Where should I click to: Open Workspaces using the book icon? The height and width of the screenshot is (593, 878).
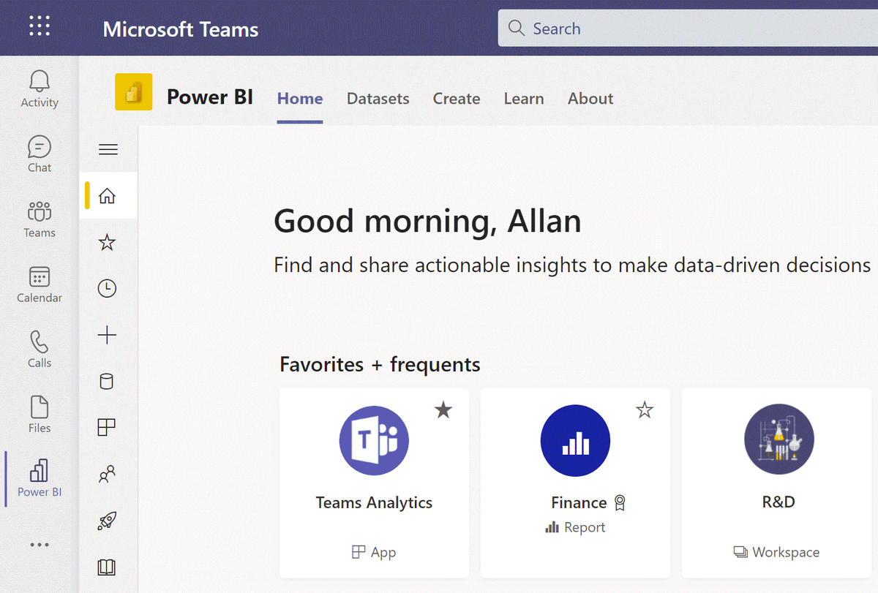tap(108, 567)
